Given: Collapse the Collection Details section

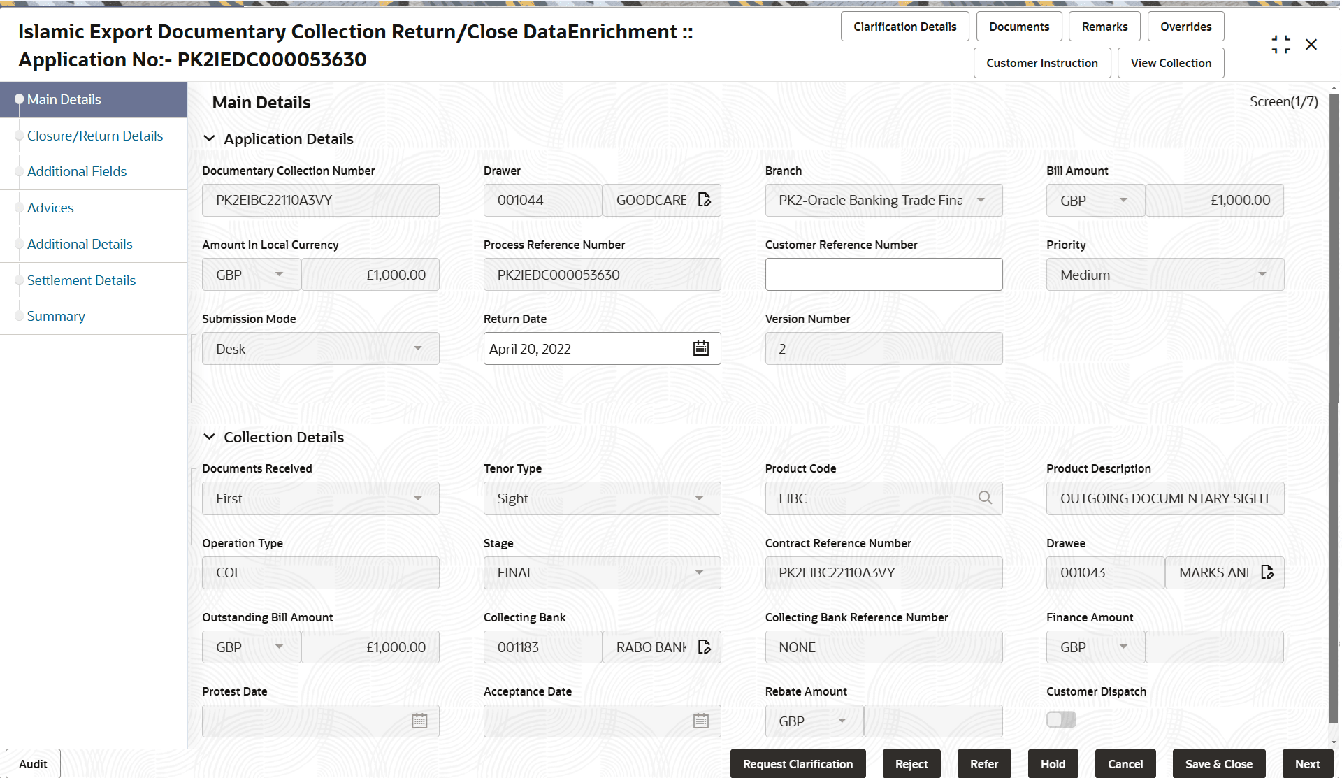Looking at the screenshot, I should pyautogui.click(x=210, y=437).
